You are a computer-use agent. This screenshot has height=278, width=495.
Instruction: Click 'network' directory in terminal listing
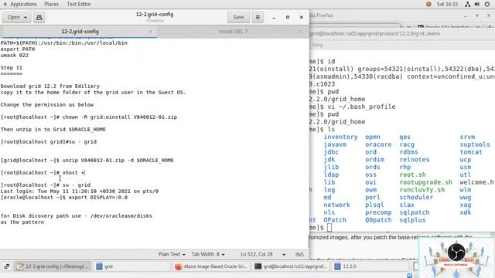(337, 205)
